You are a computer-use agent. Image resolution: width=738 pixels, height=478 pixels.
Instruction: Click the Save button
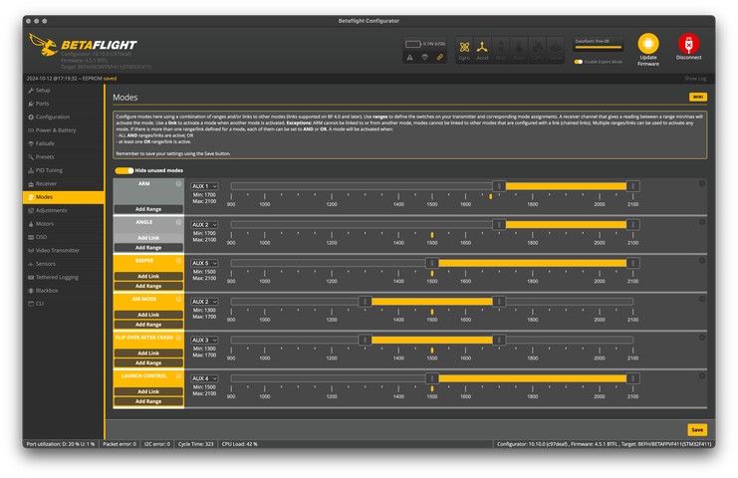697,430
